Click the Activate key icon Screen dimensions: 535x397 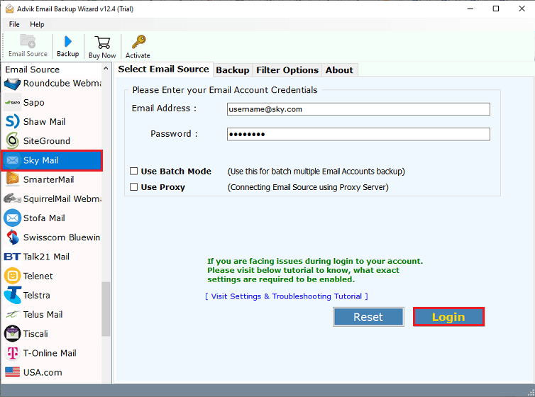pos(138,42)
